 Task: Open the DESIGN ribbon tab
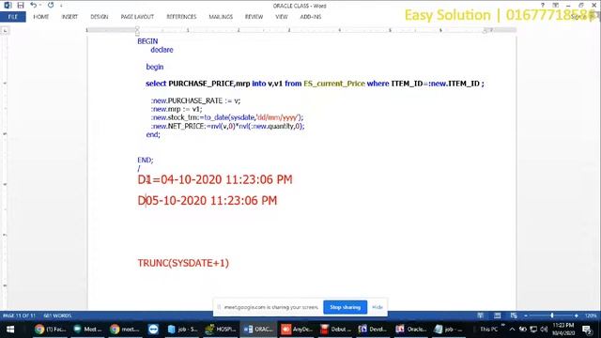(100, 17)
